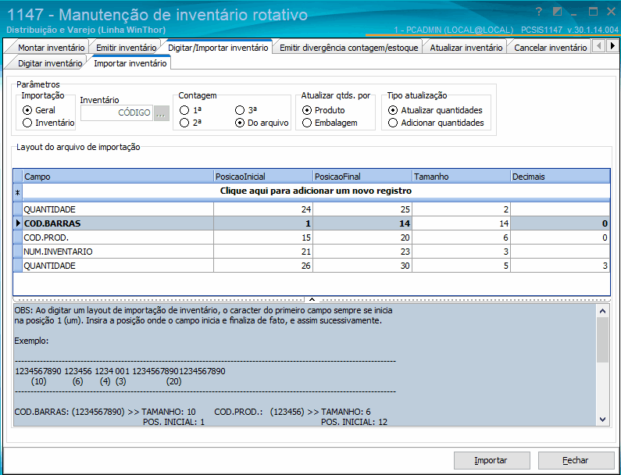Select the NUM.INVENTARIO row cell
Viewport: 621px width, 475px height.
[x=118, y=252]
